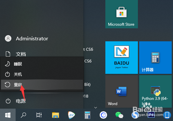173x121 pixels.
Task: Choose Shut down (关机) in power menu
Action: pyautogui.click(x=42, y=74)
